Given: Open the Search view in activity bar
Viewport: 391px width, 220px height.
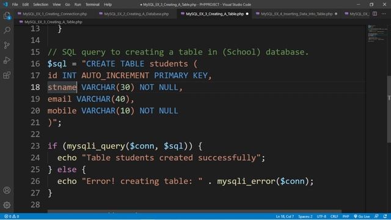Looking at the screenshot, I should tap(7, 31).
